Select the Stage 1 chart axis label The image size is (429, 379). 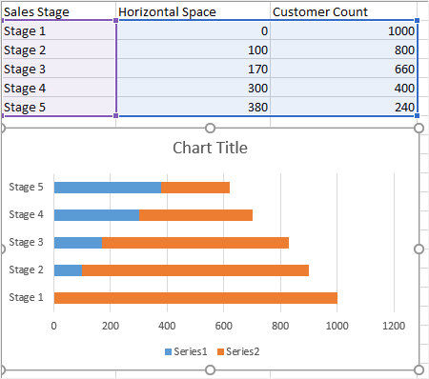(26, 298)
